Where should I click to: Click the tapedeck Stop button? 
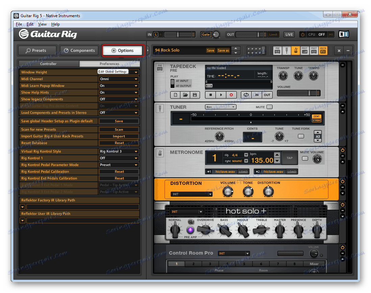[211, 95]
